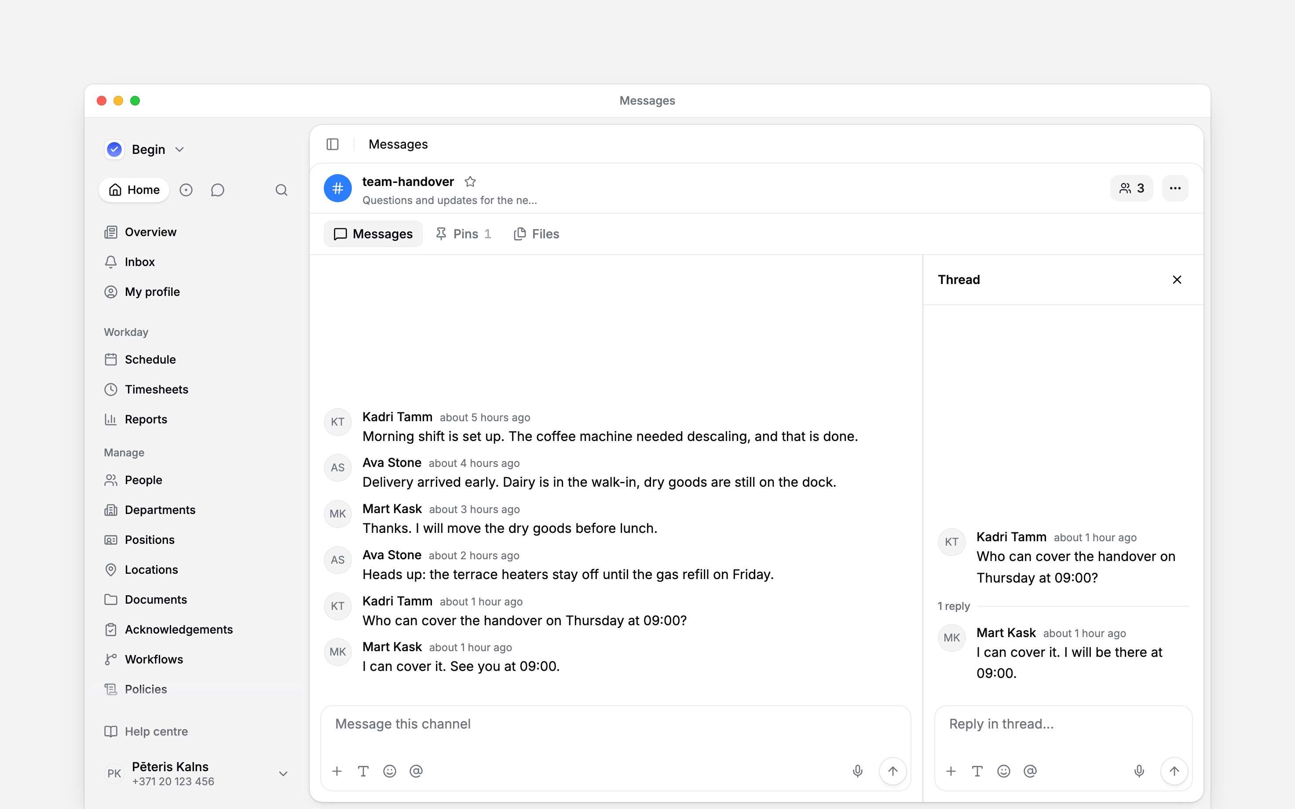Expand the Begin workspace dropdown
This screenshot has height=809, width=1295.
(145, 149)
